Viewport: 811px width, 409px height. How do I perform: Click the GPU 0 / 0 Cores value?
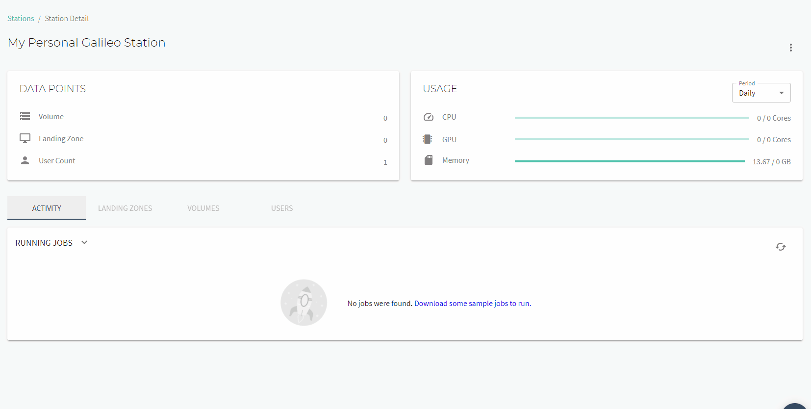pos(774,140)
